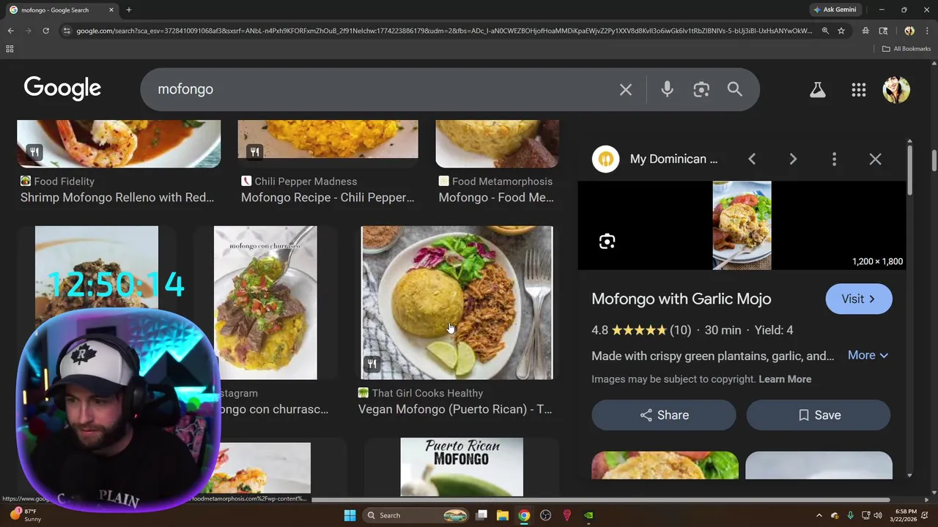Viewport: 938px width, 527px height.
Task: Switch to Chrome on the taskbar
Action: (524, 515)
